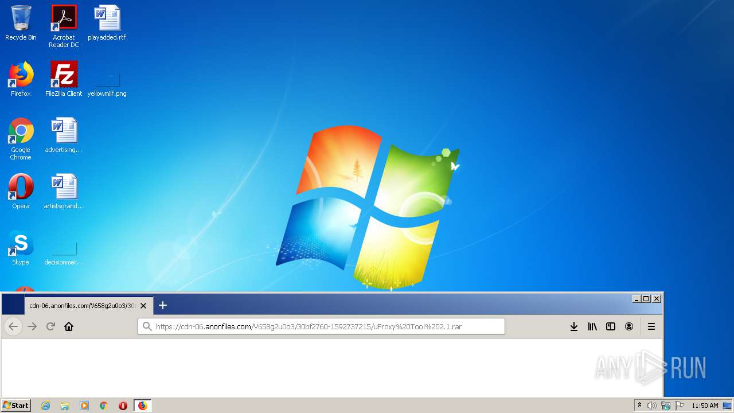Screen dimensions: 734x413
Task: Minimize the Firefox window
Action: click(637, 299)
